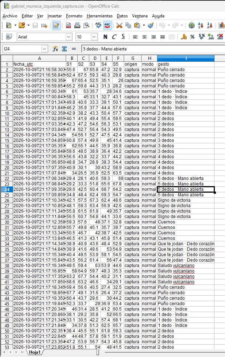This screenshot has width=225, height=357.
Task: Click the first 'Saludo vulcaniano' cell
Action: (x=185, y=266)
